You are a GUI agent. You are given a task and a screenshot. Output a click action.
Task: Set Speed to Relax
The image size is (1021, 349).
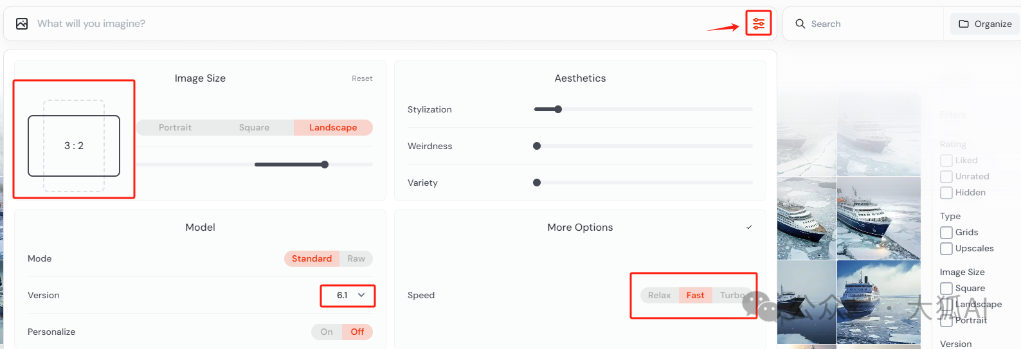coord(659,295)
